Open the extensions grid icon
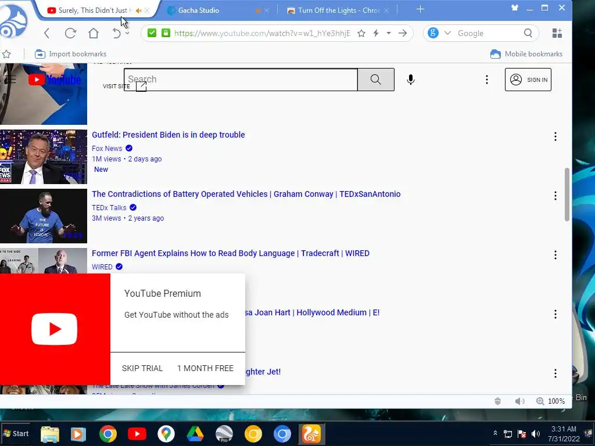 point(557,33)
